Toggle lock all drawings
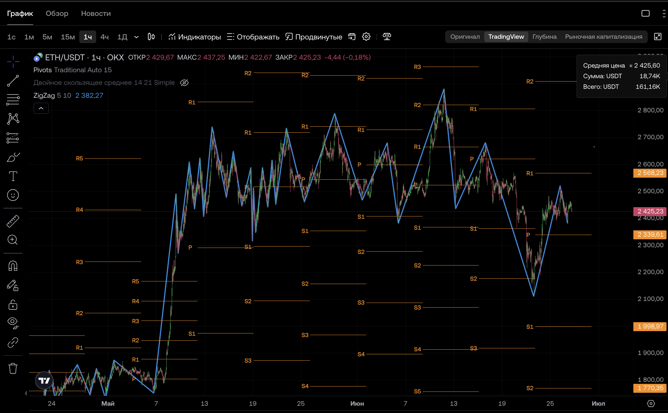Screen dimensions: 668x413 pyautogui.click(x=13, y=305)
